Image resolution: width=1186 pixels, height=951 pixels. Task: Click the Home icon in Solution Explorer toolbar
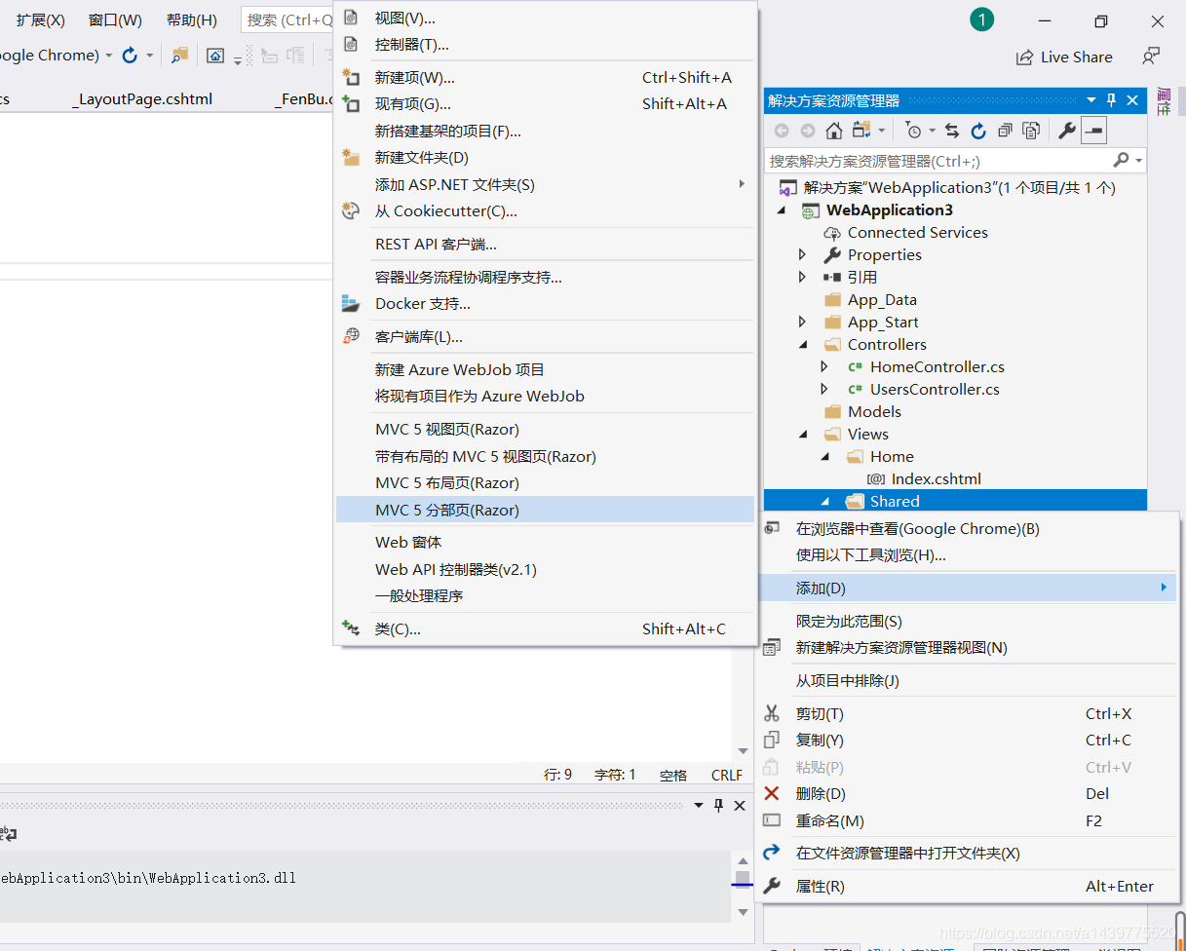[x=833, y=131]
